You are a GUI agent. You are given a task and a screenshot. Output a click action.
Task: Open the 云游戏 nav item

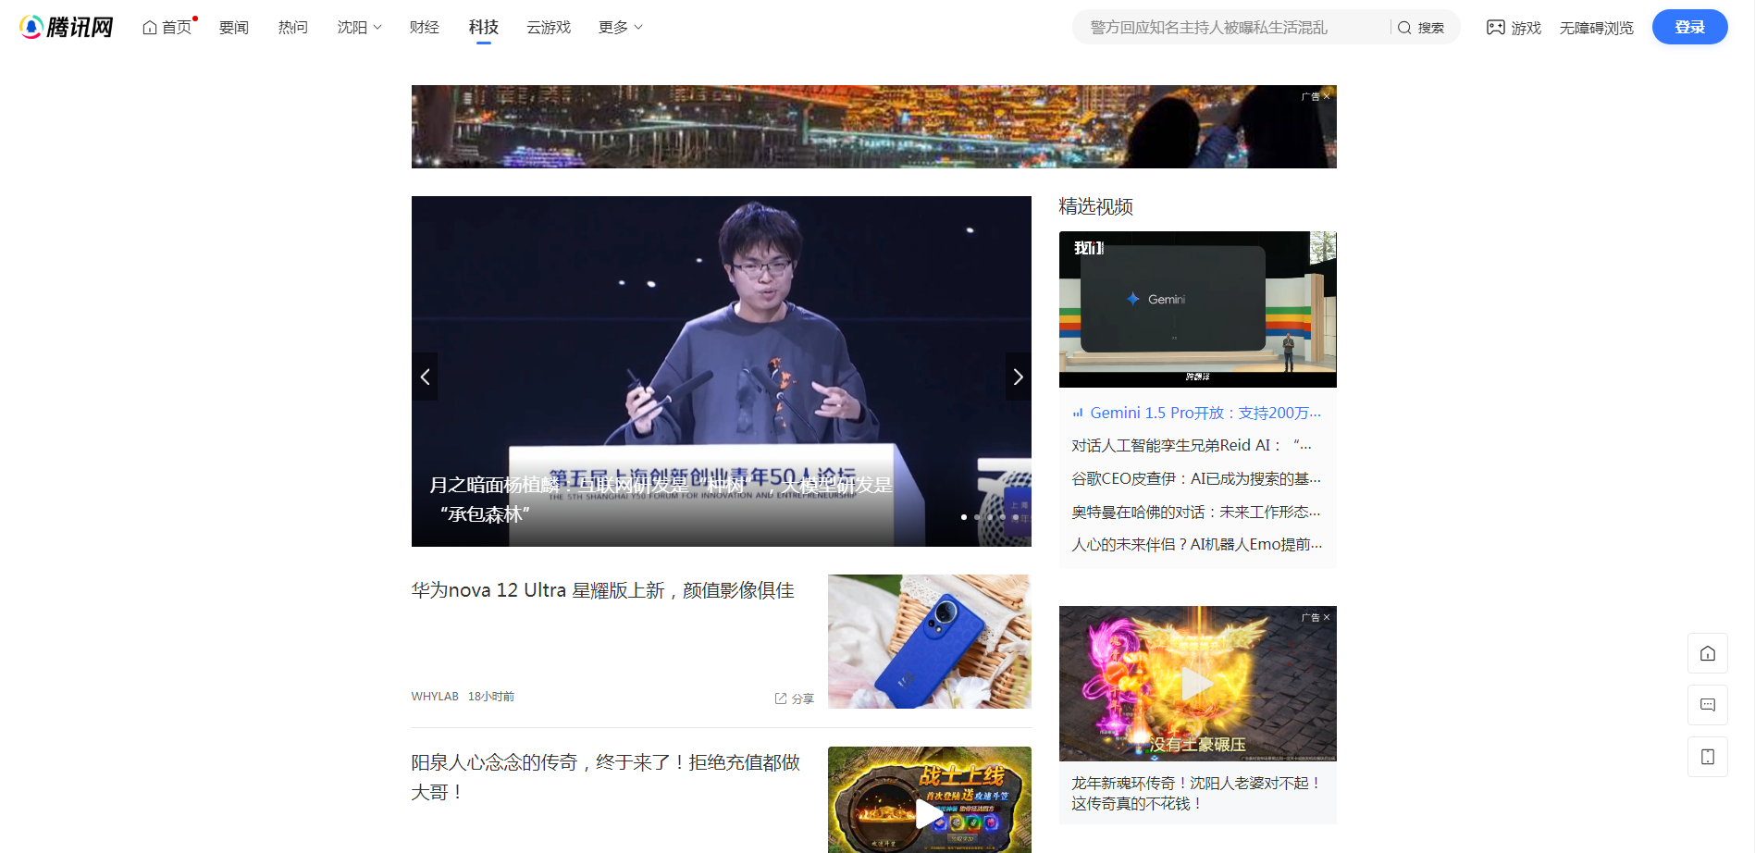pos(549,28)
